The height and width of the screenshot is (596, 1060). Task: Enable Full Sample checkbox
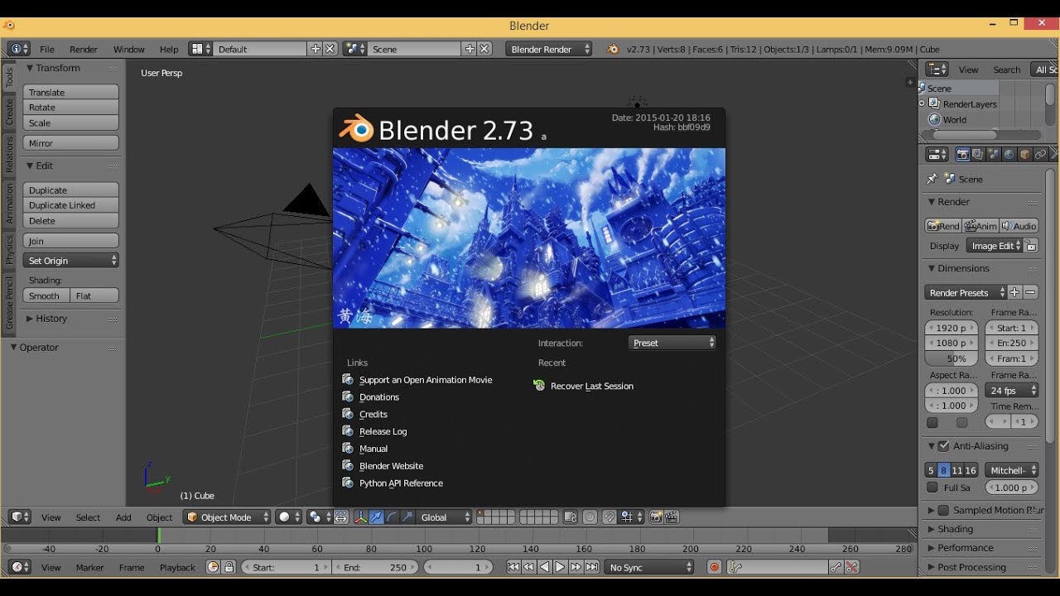pyautogui.click(x=932, y=488)
